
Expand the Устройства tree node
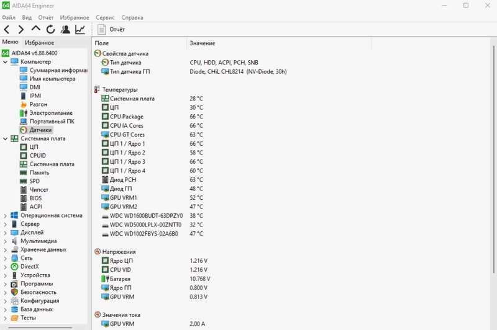pos(5,275)
